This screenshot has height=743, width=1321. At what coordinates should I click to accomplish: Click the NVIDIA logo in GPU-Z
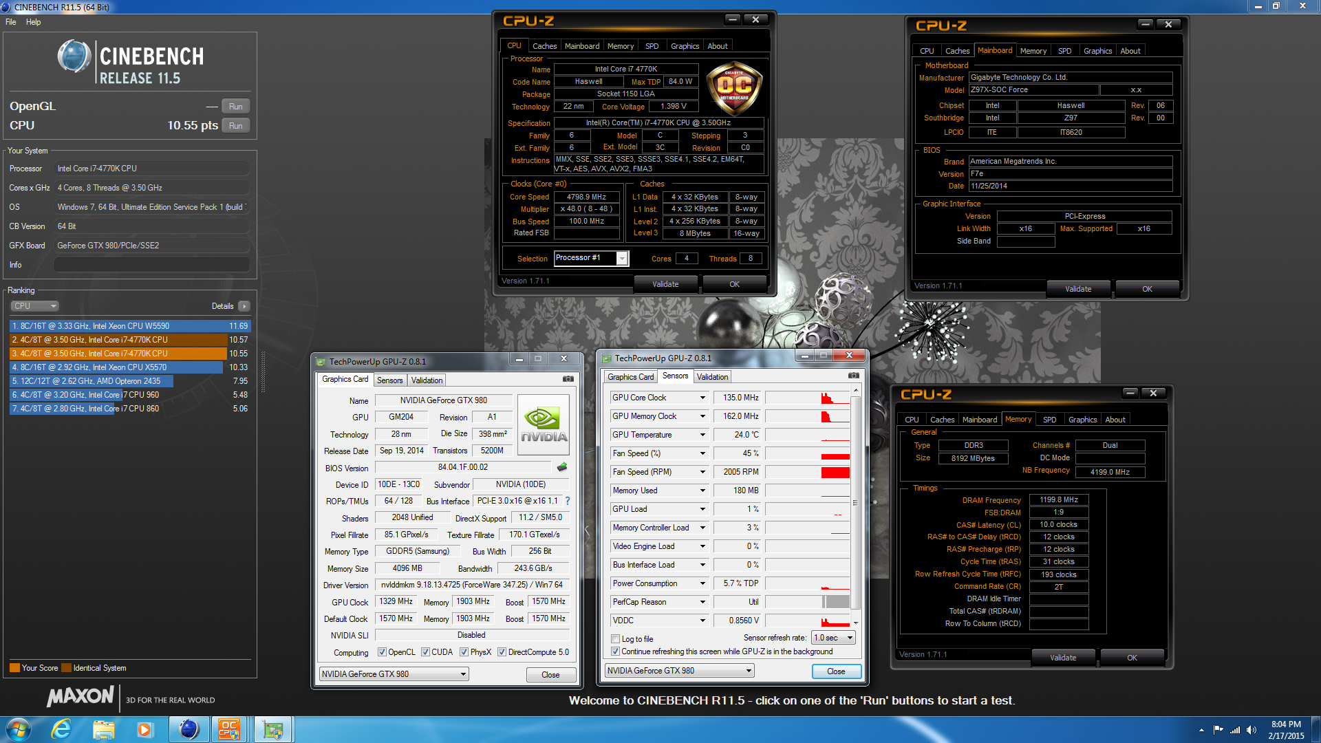[x=544, y=424]
